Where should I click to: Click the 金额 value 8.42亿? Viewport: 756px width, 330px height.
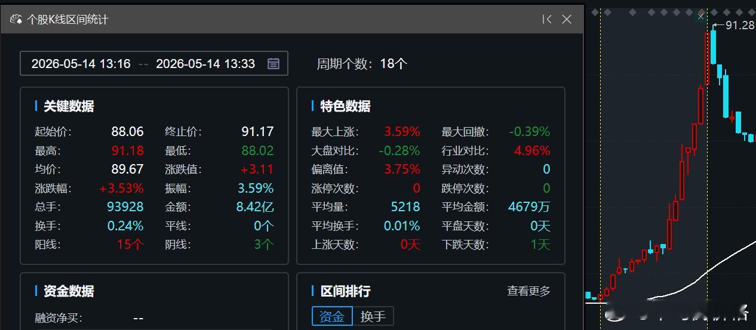point(255,207)
